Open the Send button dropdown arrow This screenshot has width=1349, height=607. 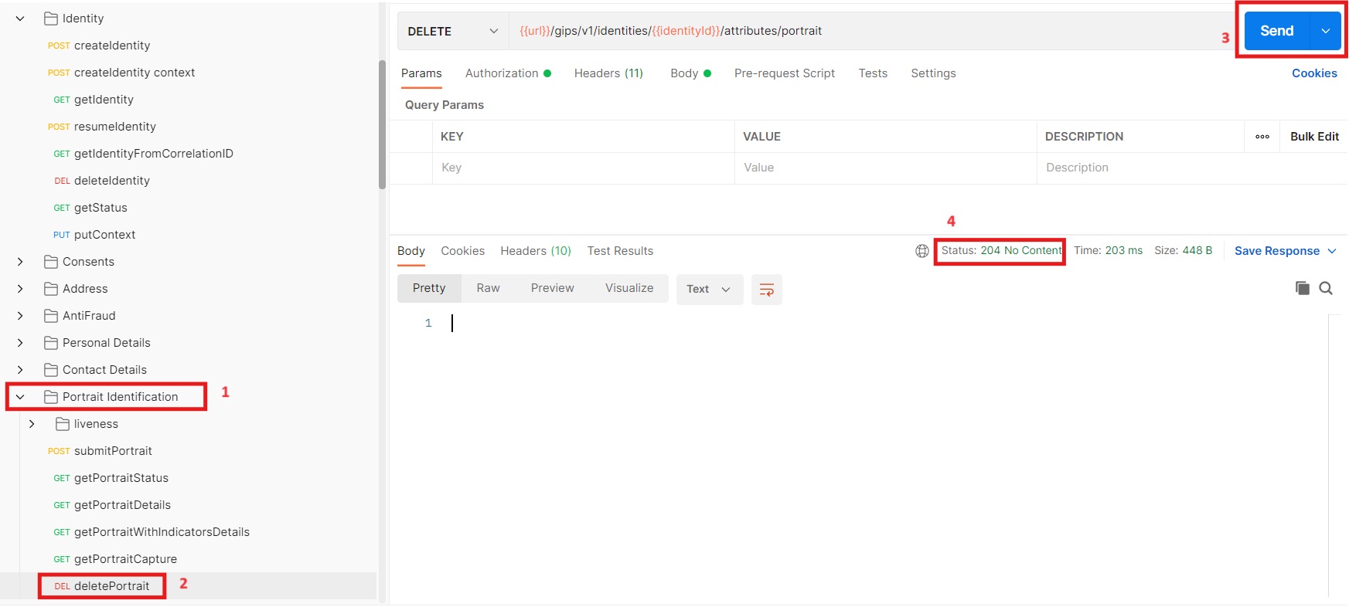pyautogui.click(x=1325, y=31)
